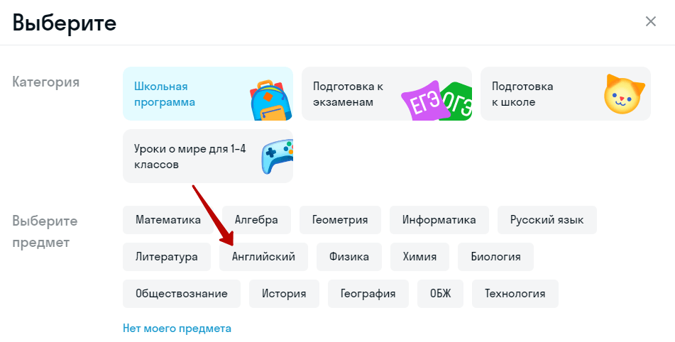Choose the Английский subject

click(x=263, y=257)
